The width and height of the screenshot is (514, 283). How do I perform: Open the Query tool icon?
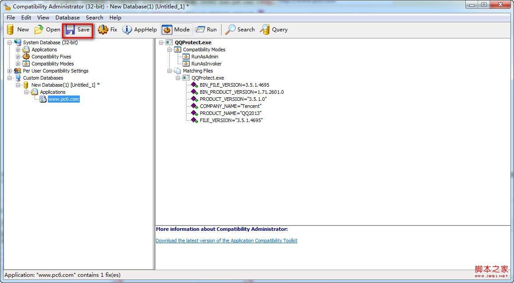[x=265, y=30]
